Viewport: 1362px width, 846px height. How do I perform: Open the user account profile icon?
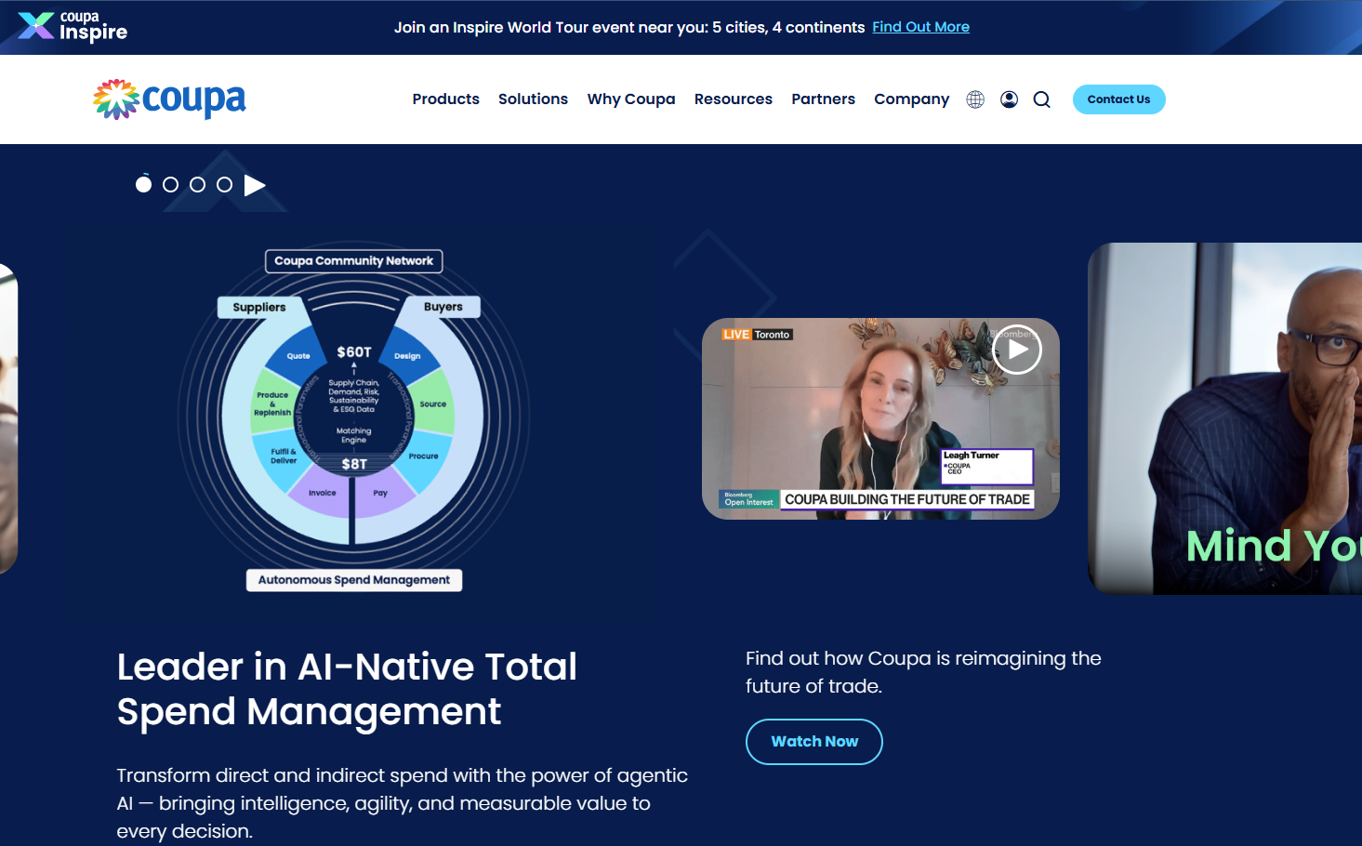point(1009,99)
